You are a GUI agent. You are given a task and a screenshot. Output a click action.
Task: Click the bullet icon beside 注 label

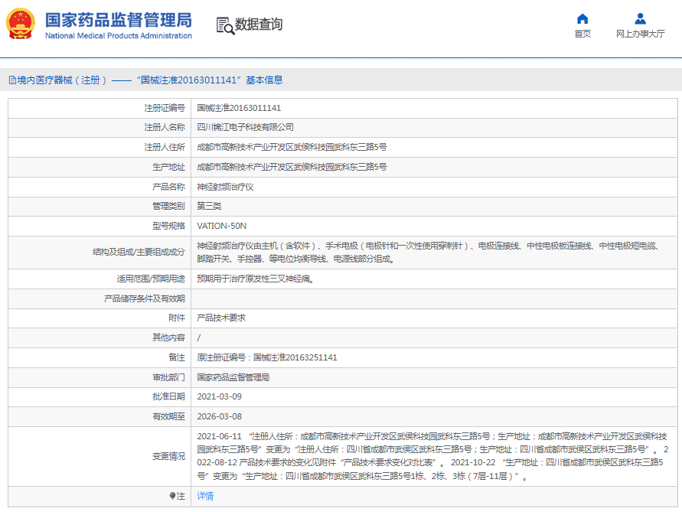(x=173, y=496)
